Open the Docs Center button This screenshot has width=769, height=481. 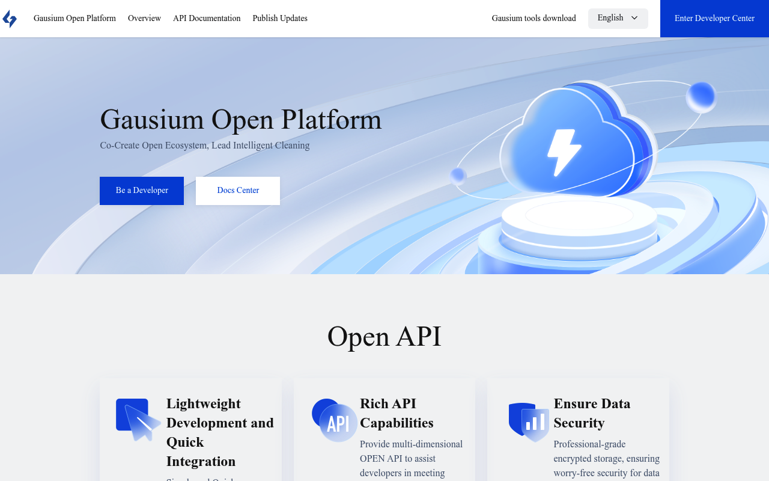pyautogui.click(x=238, y=191)
